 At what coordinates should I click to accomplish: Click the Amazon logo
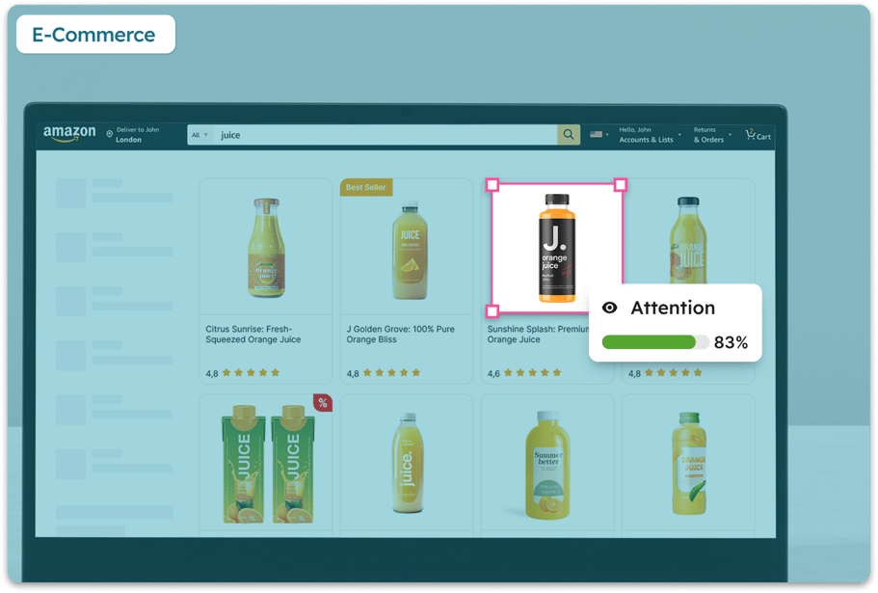tap(69, 134)
